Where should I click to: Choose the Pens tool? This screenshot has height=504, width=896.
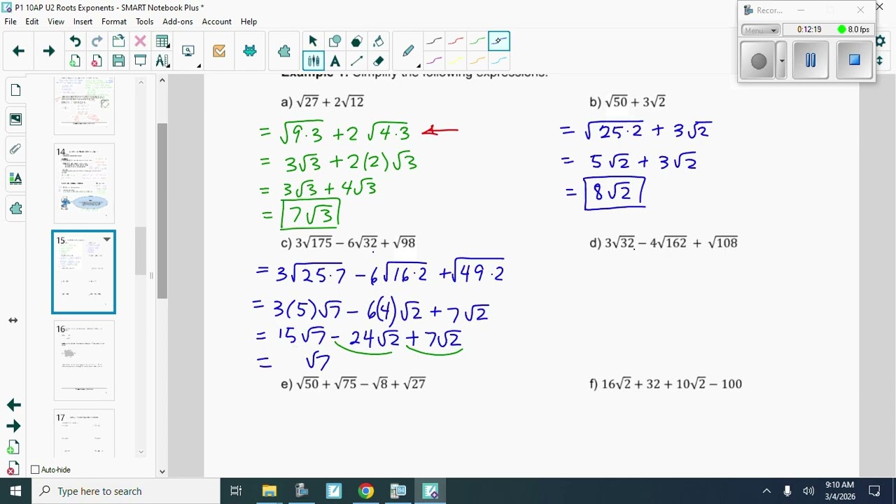(x=313, y=61)
